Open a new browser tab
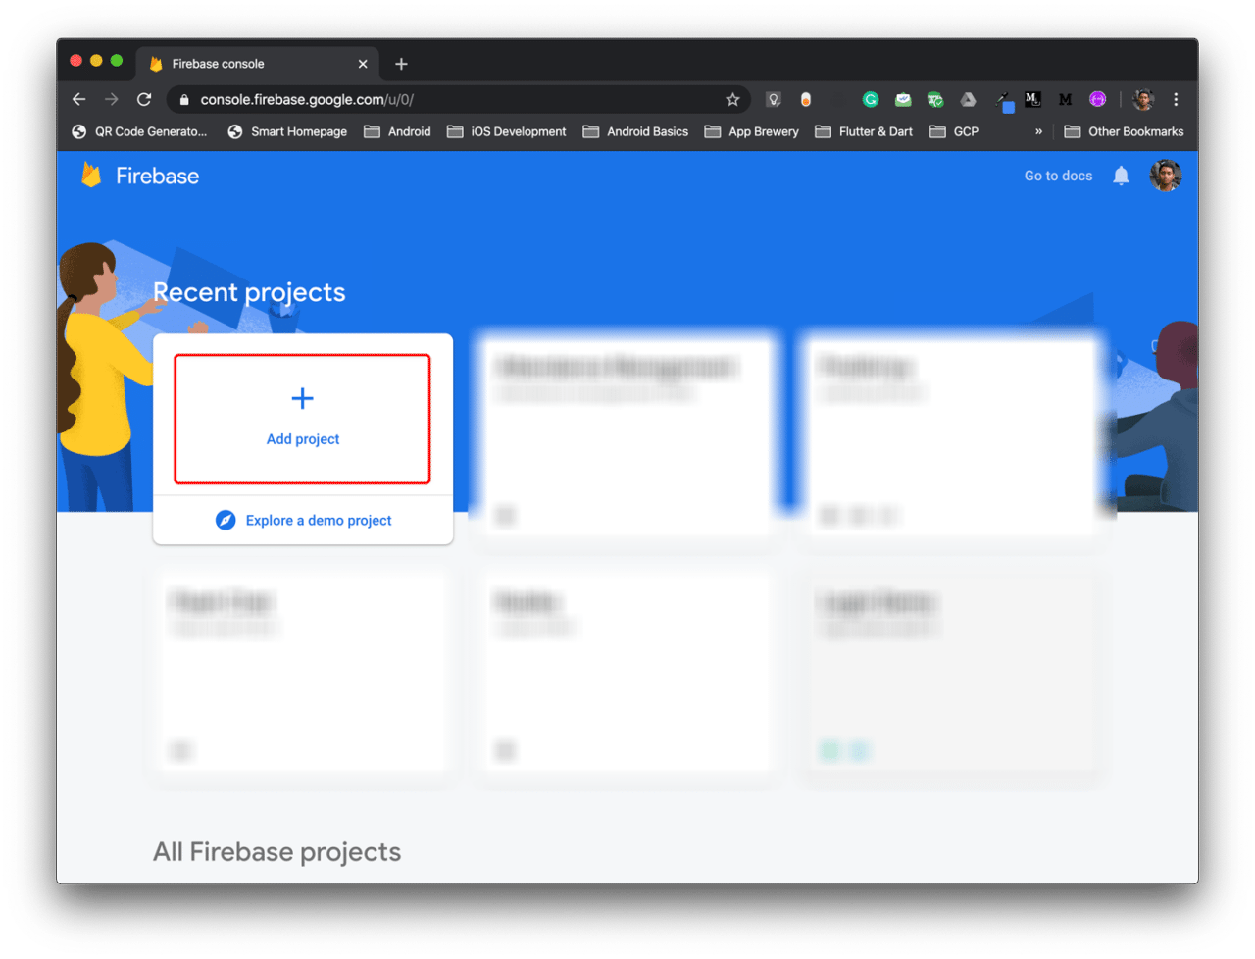The height and width of the screenshot is (959, 1255). click(401, 64)
